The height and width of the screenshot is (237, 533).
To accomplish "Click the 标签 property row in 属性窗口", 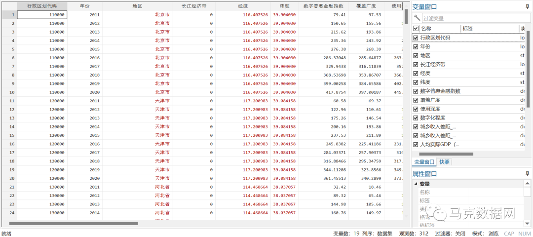I will pyautogui.click(x=468, y=200).
